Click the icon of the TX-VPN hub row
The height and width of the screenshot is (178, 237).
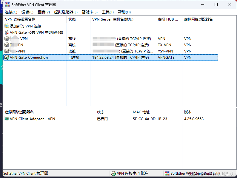tap(7, 45)
